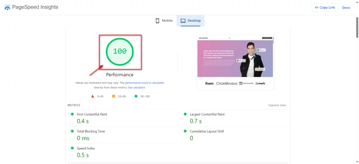Click the desktop monitor icon

pos(183,21)
